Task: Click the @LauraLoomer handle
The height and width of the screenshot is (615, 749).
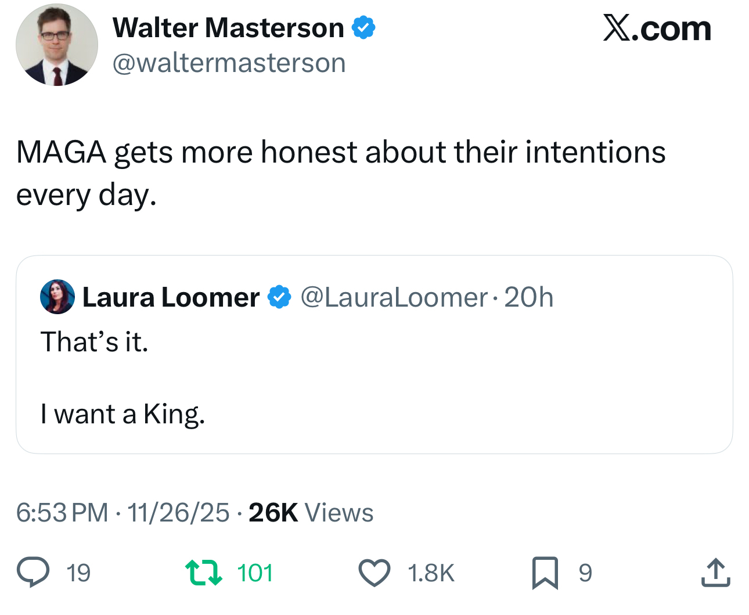Action: [394, 297]
